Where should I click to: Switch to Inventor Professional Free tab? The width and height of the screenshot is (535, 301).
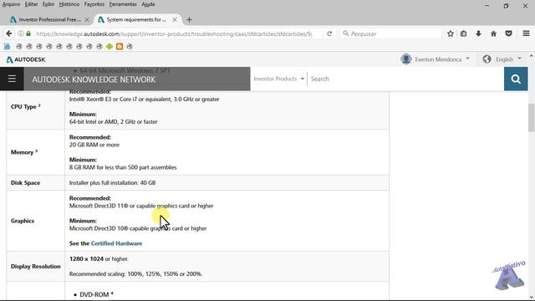coord(50,20)
